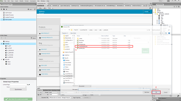Select multiUpdate.php in file list
The width and height of the screenshot is (181, 101).
coord(104,46)
